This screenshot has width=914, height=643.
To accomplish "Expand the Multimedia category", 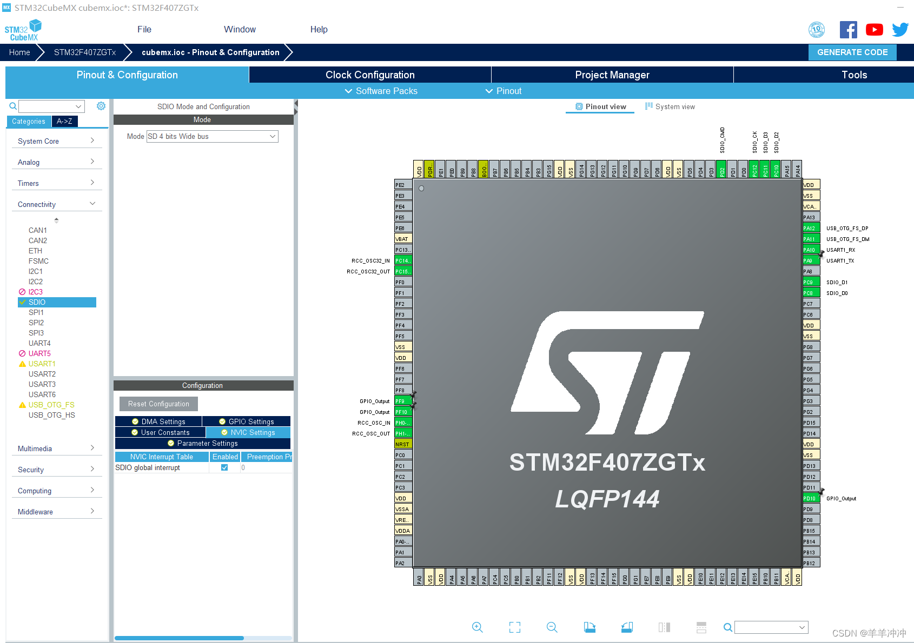I will coord(56,448).
